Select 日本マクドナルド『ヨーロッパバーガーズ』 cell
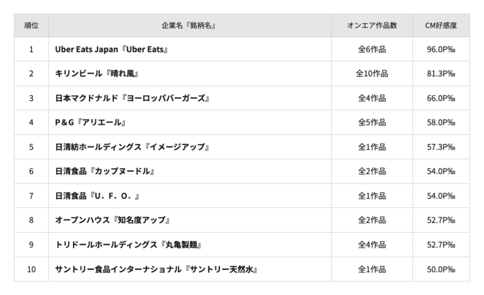The width and height of the screenshot is (484, 295). (132, 98)
